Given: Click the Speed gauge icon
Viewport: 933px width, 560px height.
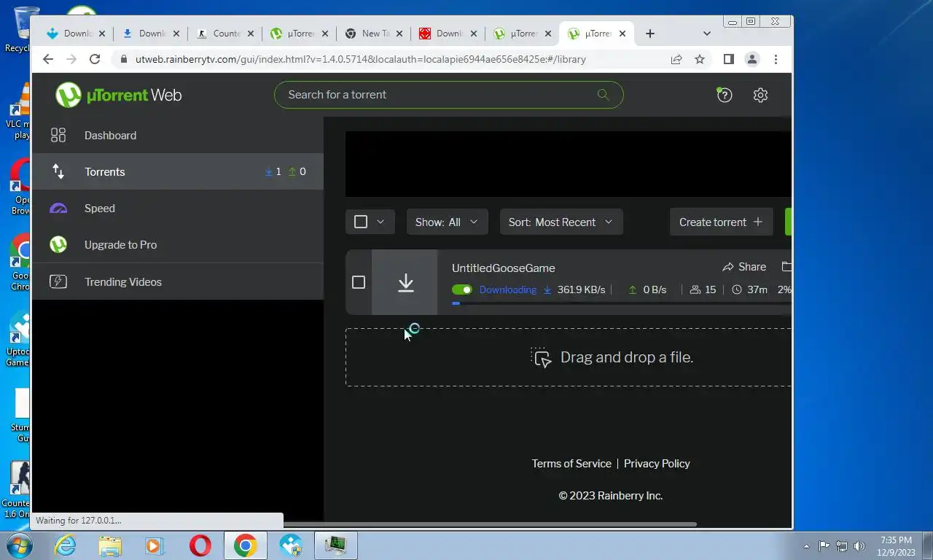Looking at the screenshot, I should (58, 209).
